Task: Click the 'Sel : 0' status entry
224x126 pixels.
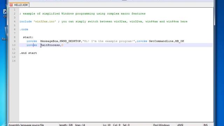Action: (x=126, y=125)
